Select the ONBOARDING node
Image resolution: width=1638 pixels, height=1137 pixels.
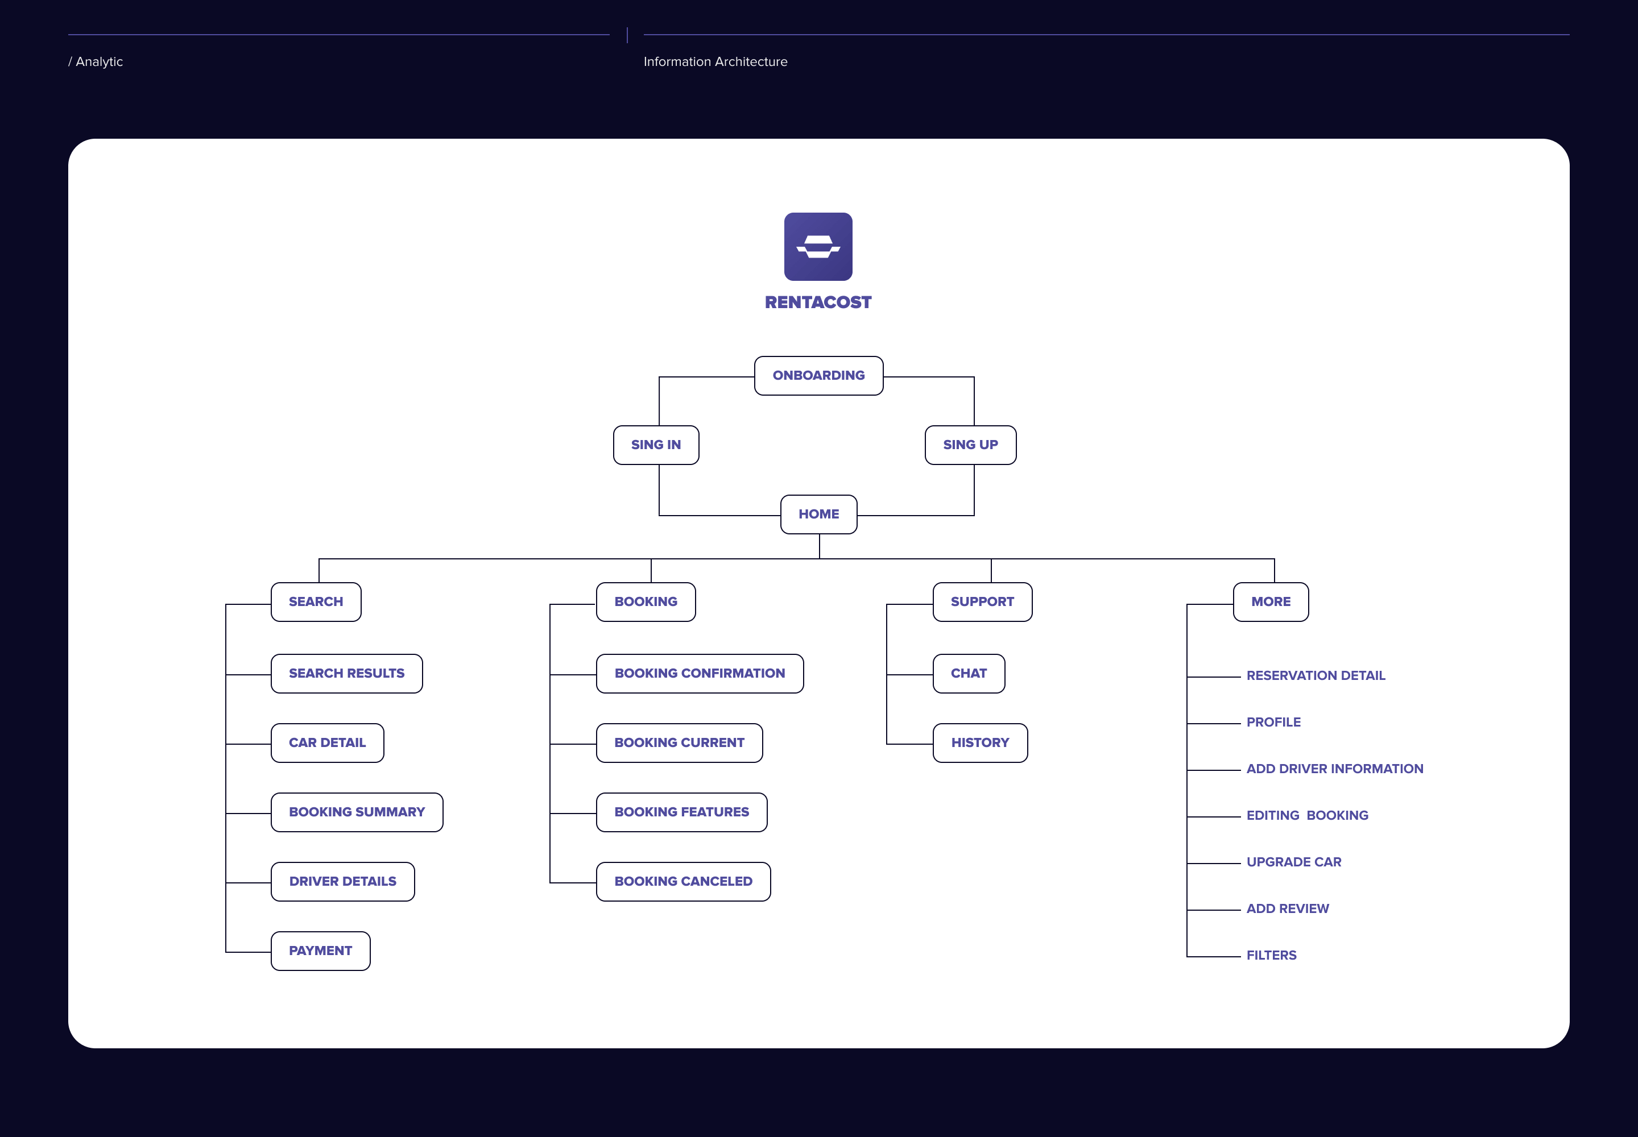[818, 375]
